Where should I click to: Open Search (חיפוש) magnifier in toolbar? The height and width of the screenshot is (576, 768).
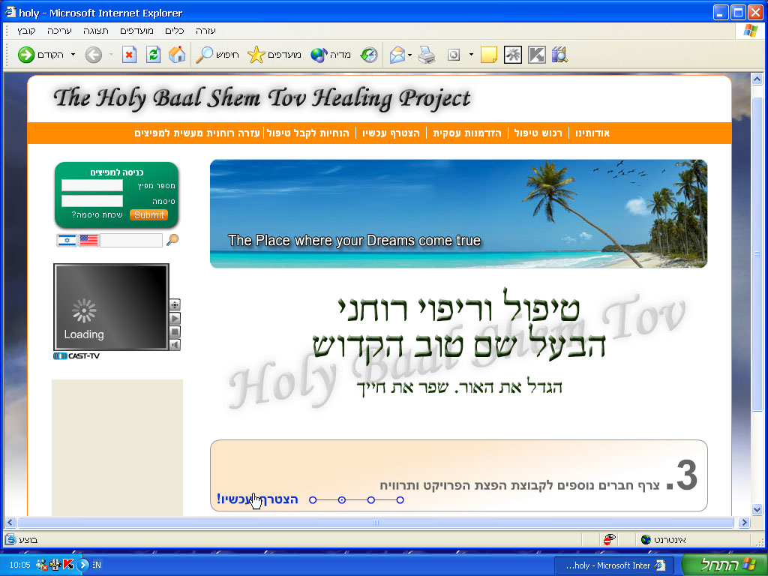click(217, 55)
